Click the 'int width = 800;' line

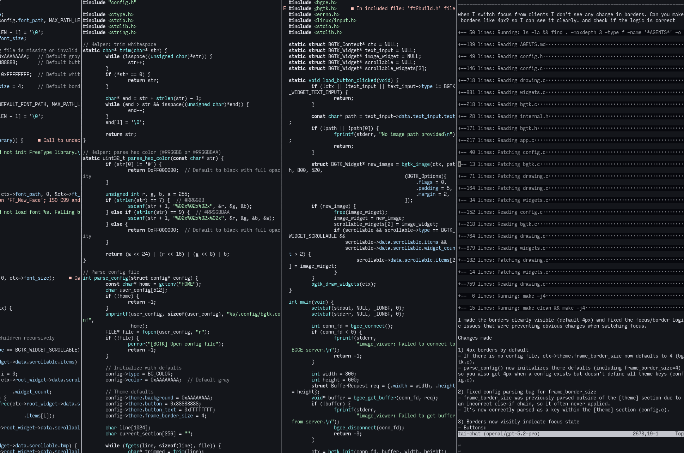tap(334, 374)
